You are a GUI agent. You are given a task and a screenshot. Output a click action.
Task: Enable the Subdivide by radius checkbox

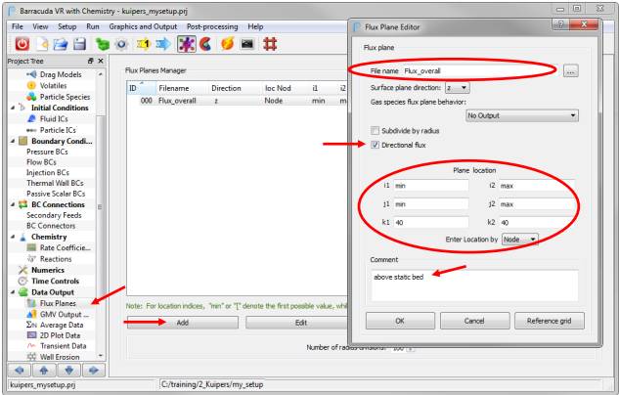coord(376,130)
